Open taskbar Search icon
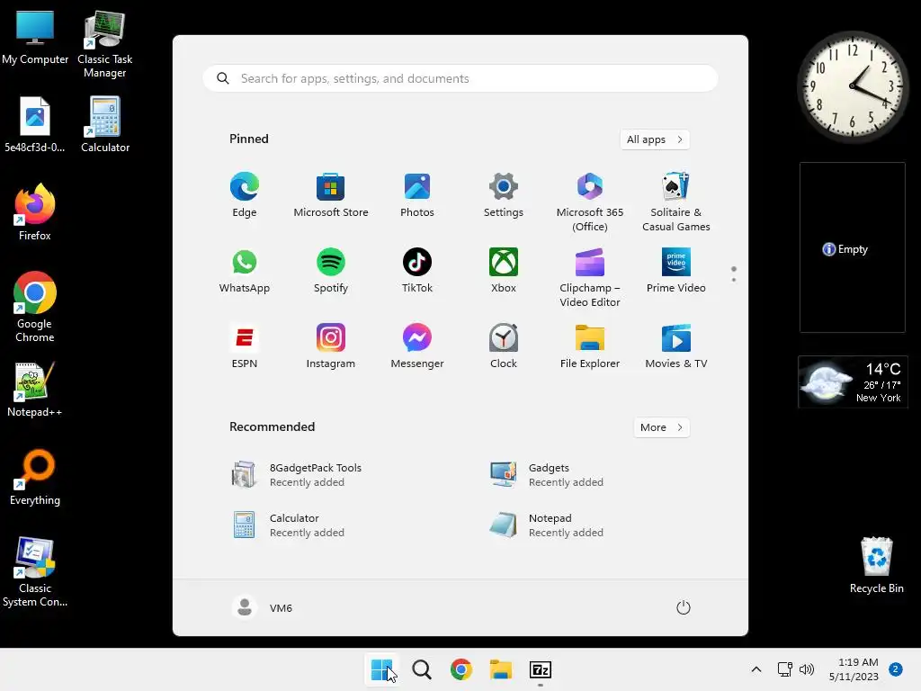The width and height of the screenshot is (921, 691). tap(422, 669)
